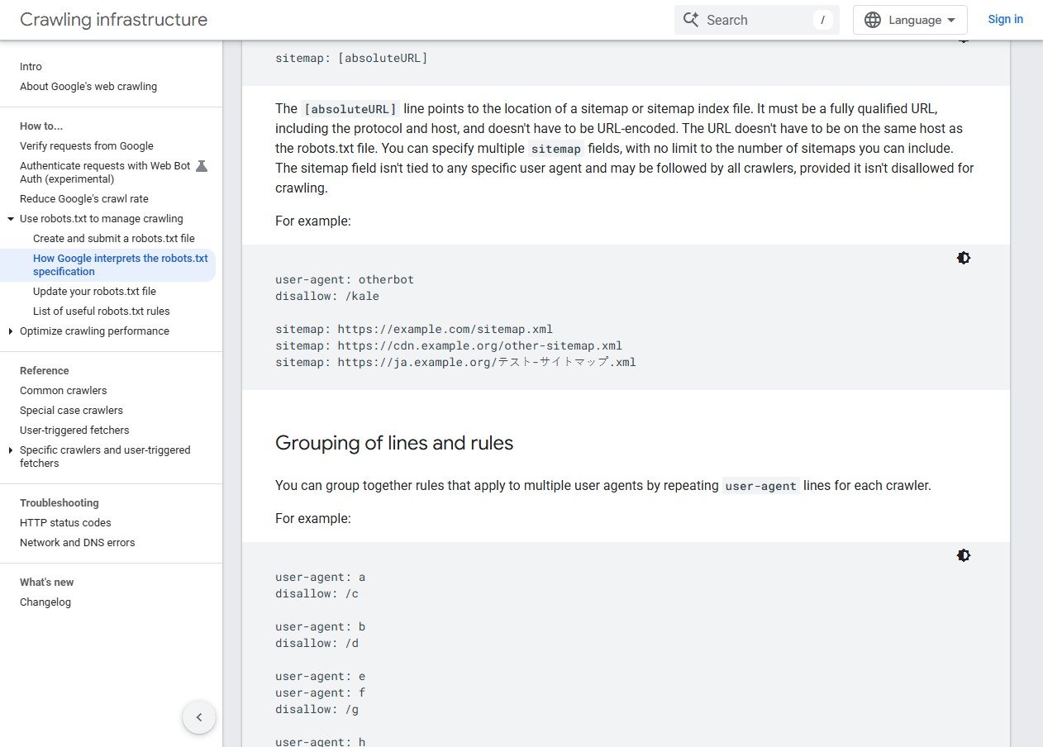Click the cdn.example.org other-sitemap.xml line
Viewport: 1043px width, 747px height.
449,345
